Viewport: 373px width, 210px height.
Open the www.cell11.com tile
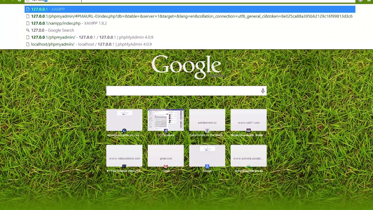point(249,120)
